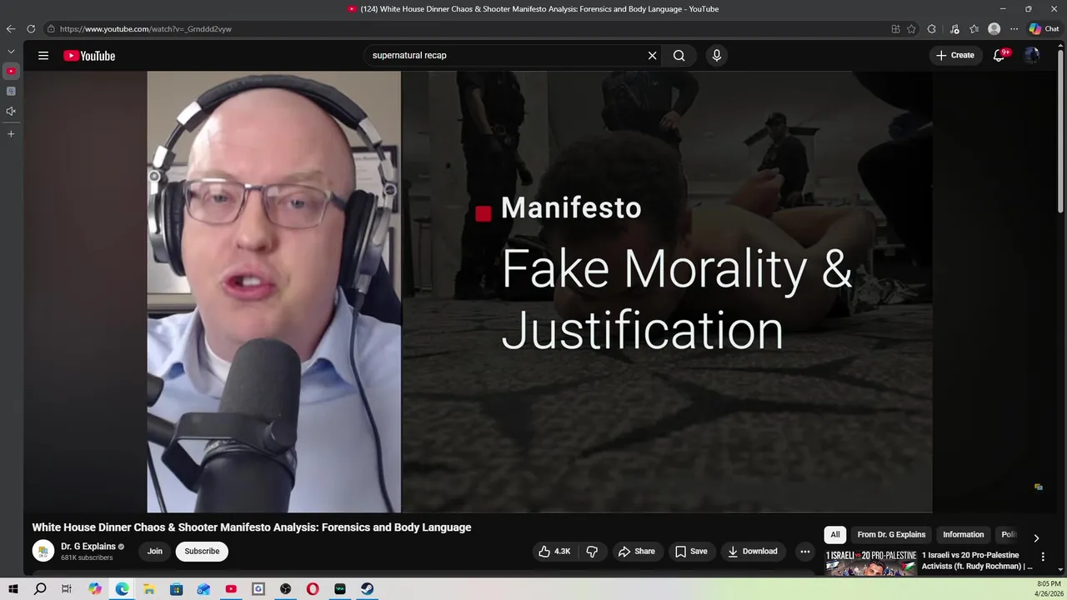Open the Windows Start menu

(x=13, y=589)
